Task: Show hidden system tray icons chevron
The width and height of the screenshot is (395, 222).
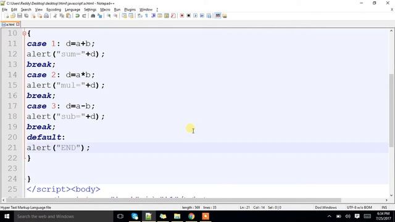Action: pos(329,216)
